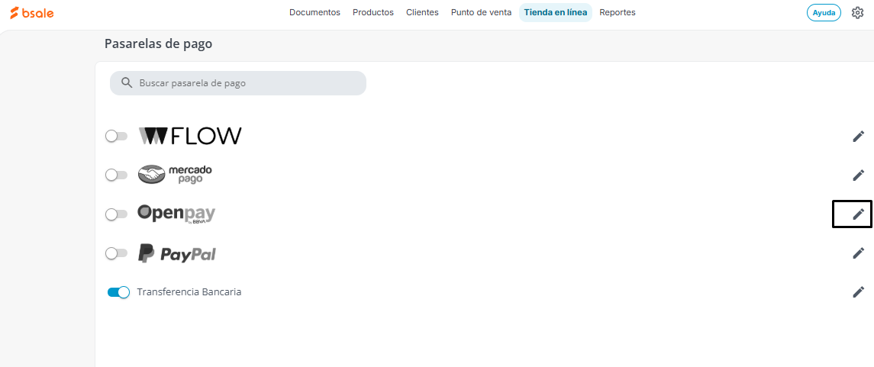Click the Openpay logo
The width and height of the screenshot is (874, 367).
coord(176,214)
